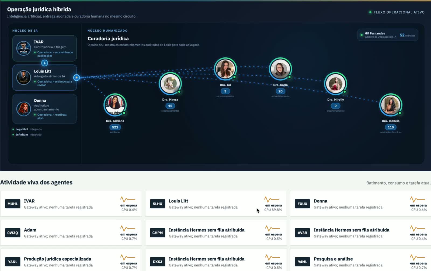Click the MUHL tag on IVAR card

(13, 204)
